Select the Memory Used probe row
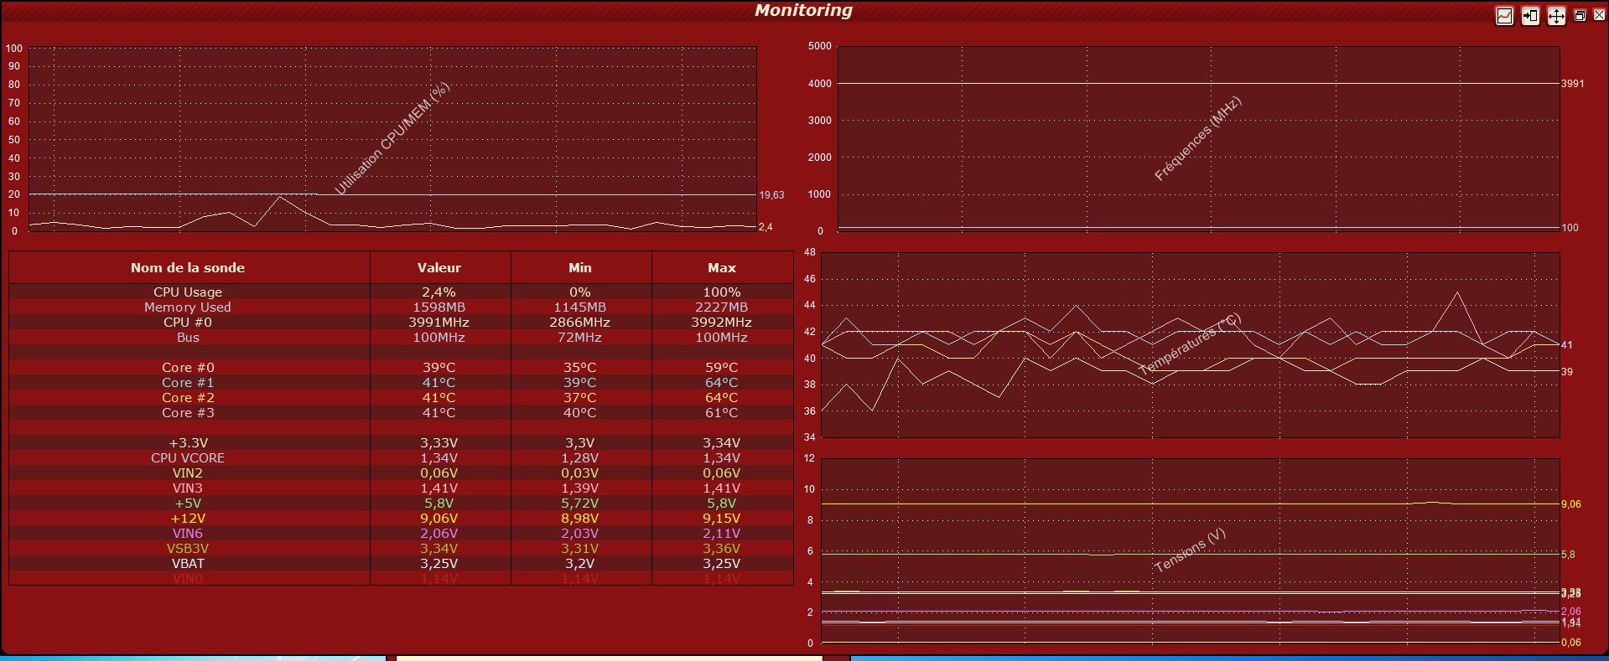Screen dimensions: 1609x661 188,307
